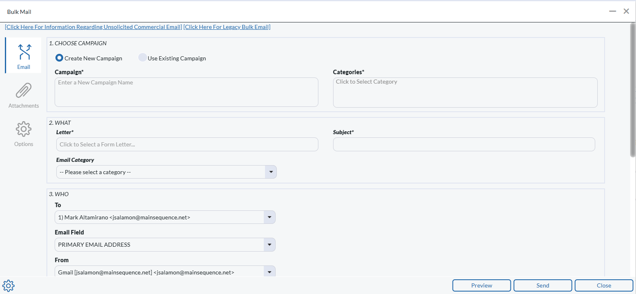Click the Close button at bottom
The height and width of the screenshot is (294, 636).
(x=604, y=285)
